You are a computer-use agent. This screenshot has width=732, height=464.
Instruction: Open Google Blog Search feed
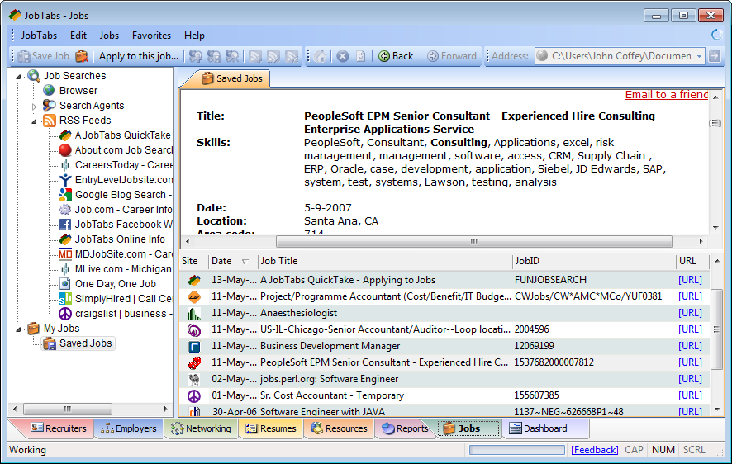point(123,195)
